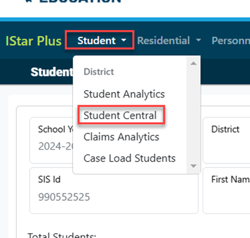The height and width of the screenshot is (238, 250).
Task: Select Student Analytics from the menu
Action: (124, 94)
